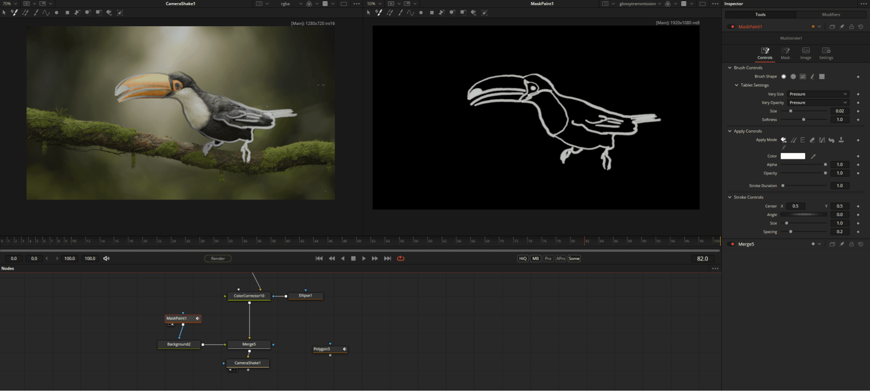Toggle HiQ high quality mode

point(523,259)
